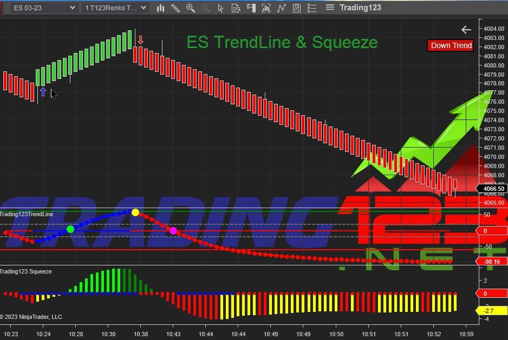This screenshot has width=508, height=340.
Task: Open the ES 03-23 instrument dropdown
Action: pyautogui.click(x=44, y=8)
